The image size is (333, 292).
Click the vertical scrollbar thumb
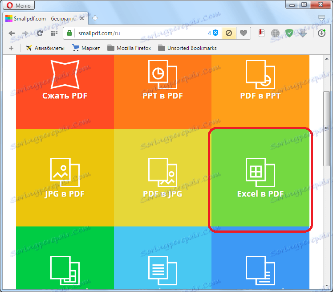[327, 129]
